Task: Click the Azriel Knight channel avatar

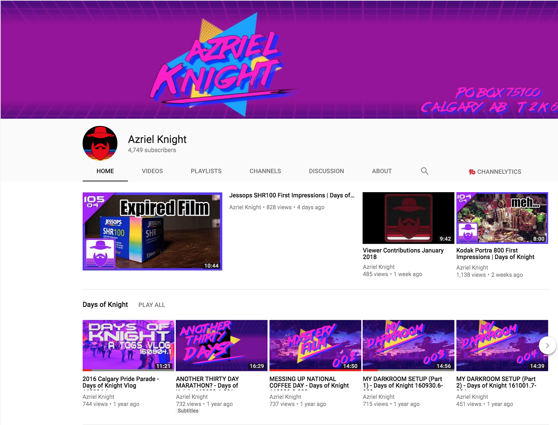Action: coord(100,143)
